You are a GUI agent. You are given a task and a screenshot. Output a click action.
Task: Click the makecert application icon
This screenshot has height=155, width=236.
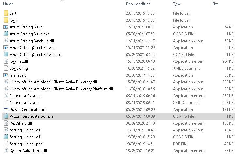[x=6, y=75]
